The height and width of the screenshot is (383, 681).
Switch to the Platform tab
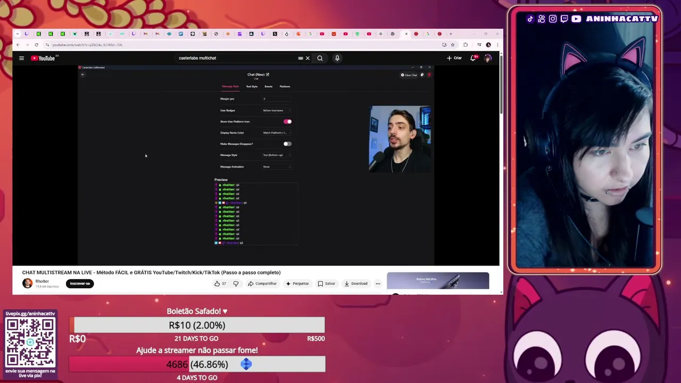tap(285, 86)
